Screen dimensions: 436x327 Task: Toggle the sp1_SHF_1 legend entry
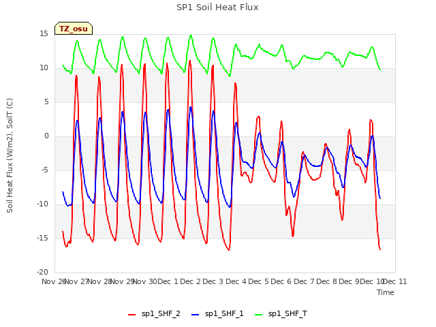tap(217, 314)
